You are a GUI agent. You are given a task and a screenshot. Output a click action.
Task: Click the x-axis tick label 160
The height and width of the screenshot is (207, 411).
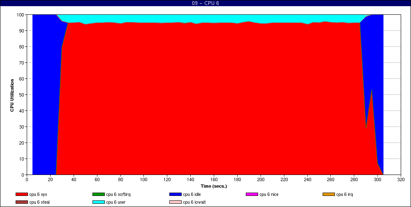[x=214, y=179]
